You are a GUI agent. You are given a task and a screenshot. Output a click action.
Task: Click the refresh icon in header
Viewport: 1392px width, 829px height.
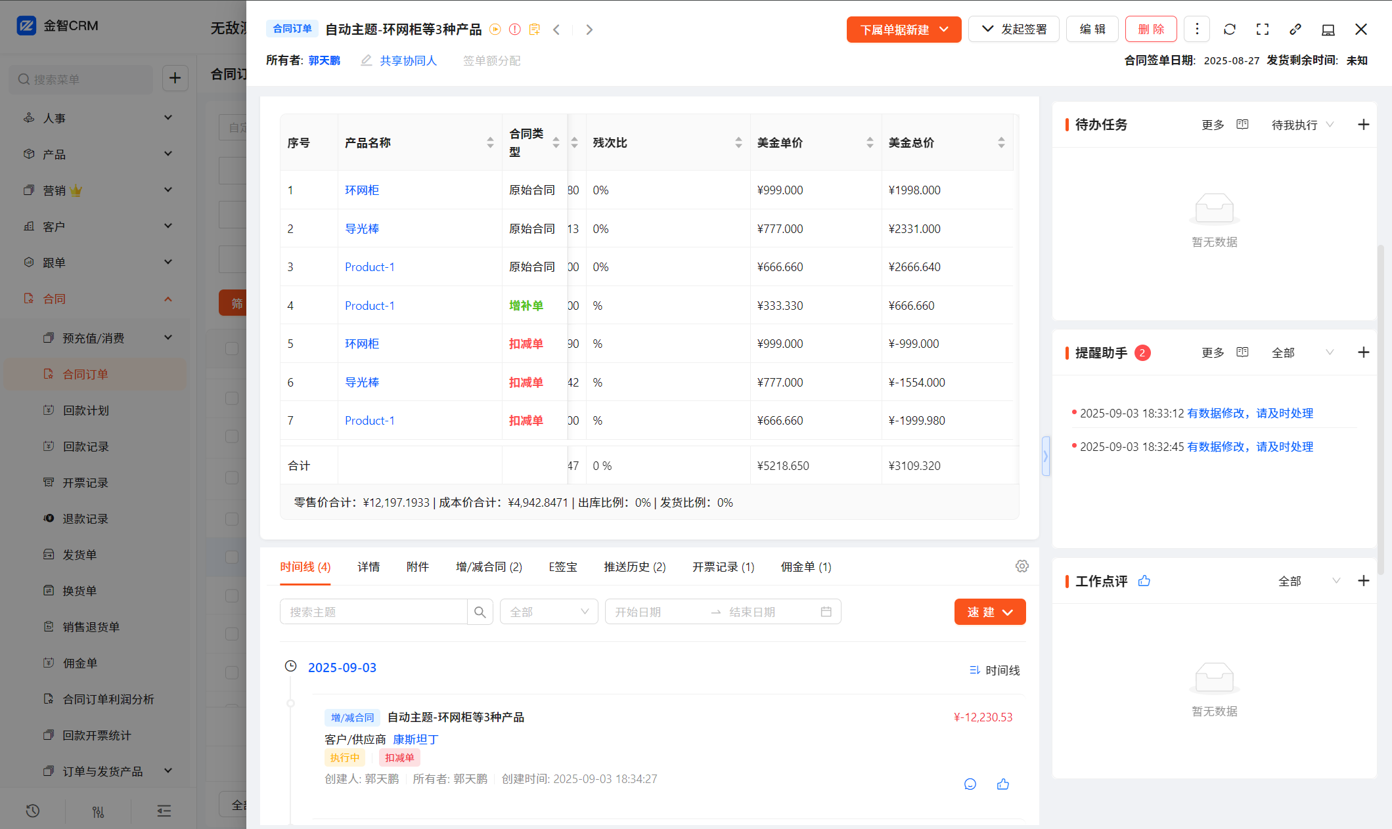[x=1230, y=30]
